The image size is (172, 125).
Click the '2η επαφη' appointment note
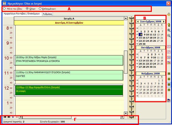pyautogui.click(x=21, y=91)
